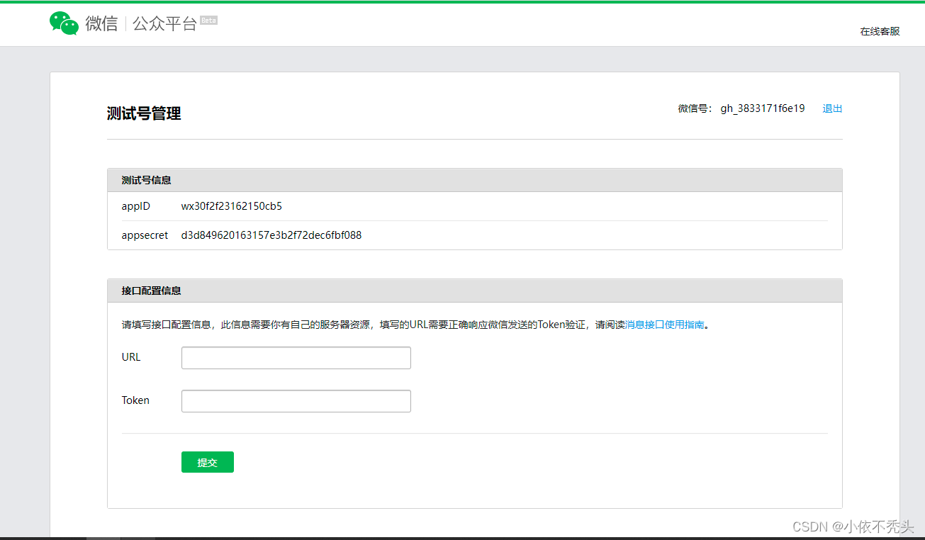Click the Token field label
Image resolution: width=925 pixels, height=540 pixels.
135,400
